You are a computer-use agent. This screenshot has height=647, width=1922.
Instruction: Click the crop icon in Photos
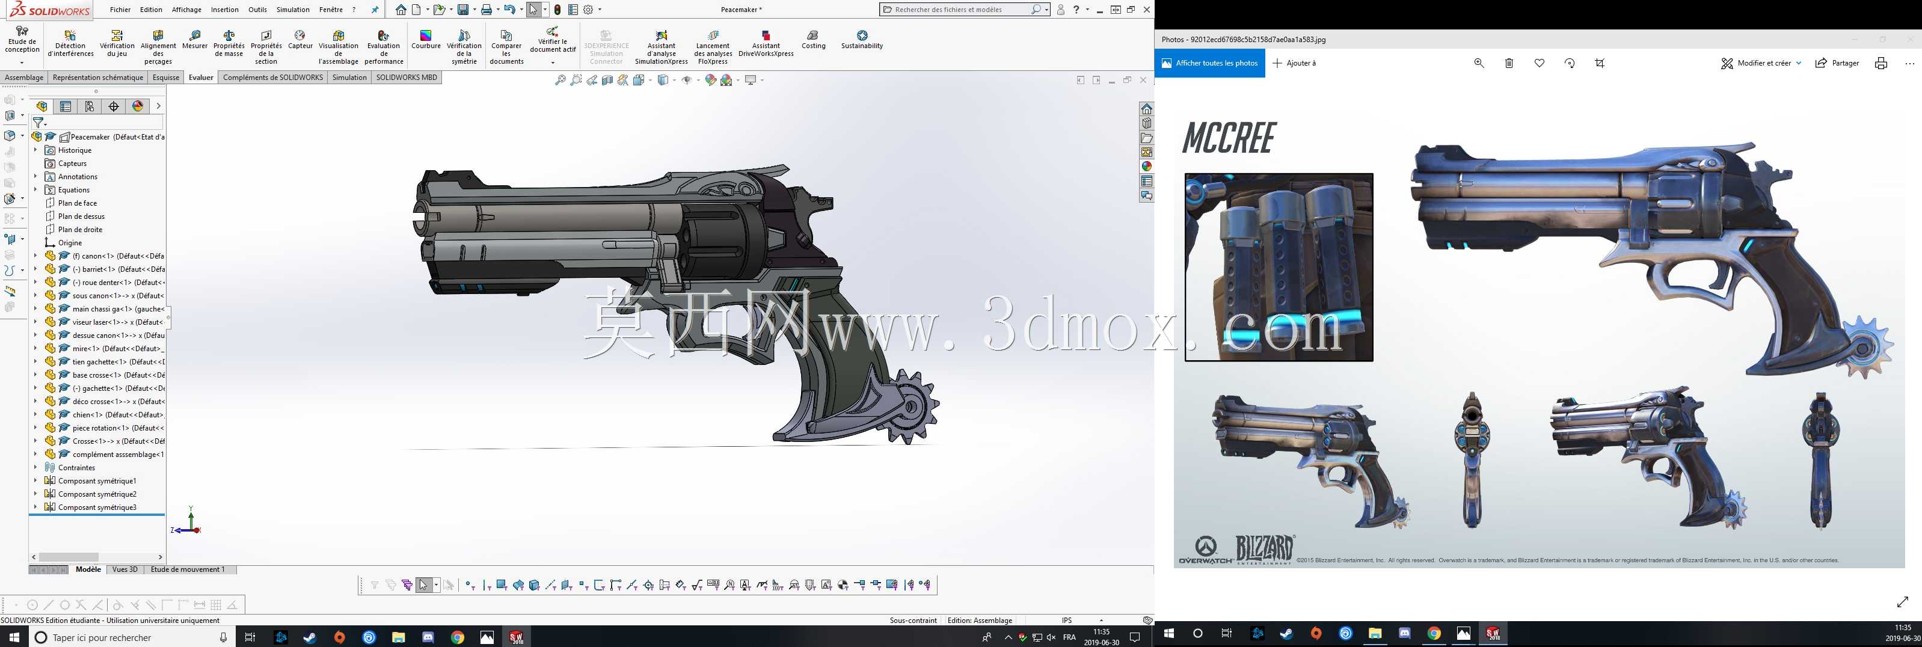click(1600, 63)
